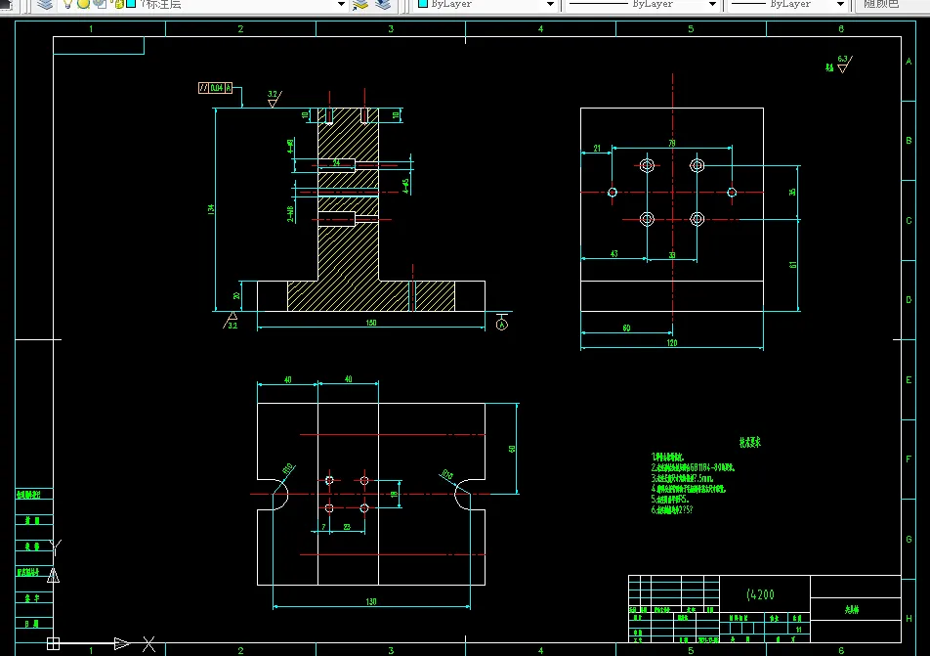Select the "120" dimension in side view
This screenshot has height=656, width=930.
point(671,343)
